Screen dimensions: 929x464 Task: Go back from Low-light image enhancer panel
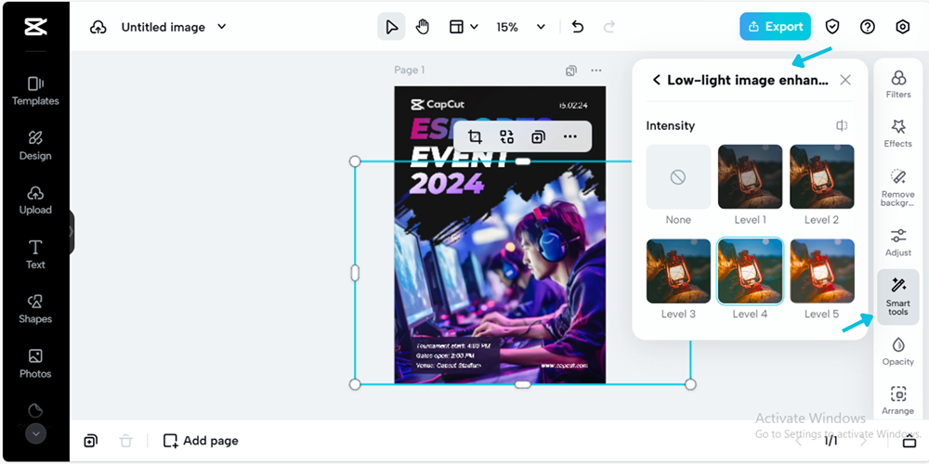pos(656,80)
